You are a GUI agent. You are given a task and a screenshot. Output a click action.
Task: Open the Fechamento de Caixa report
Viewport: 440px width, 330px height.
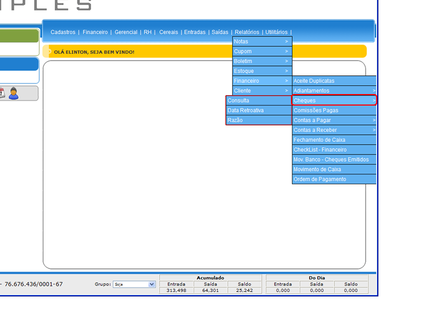point(334,140)
